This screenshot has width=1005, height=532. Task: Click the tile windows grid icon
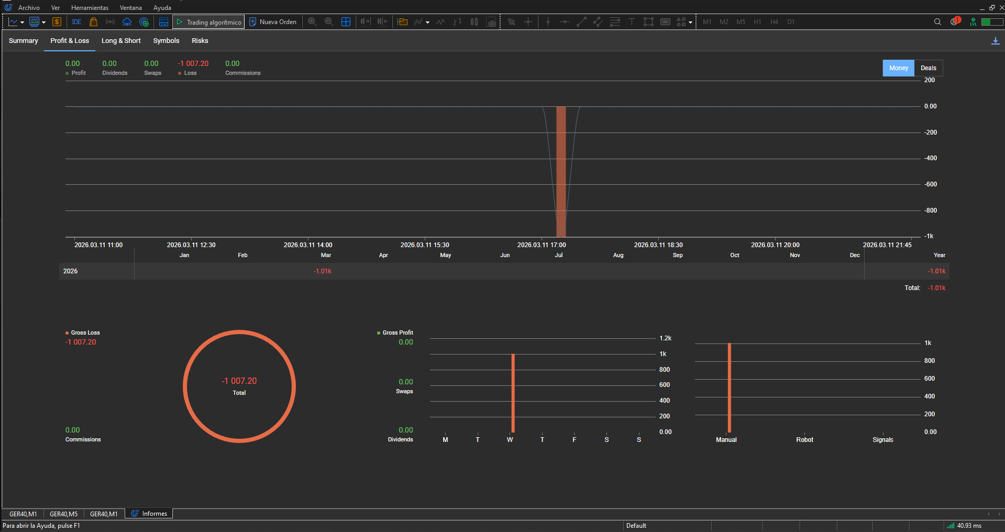(346, 22)
